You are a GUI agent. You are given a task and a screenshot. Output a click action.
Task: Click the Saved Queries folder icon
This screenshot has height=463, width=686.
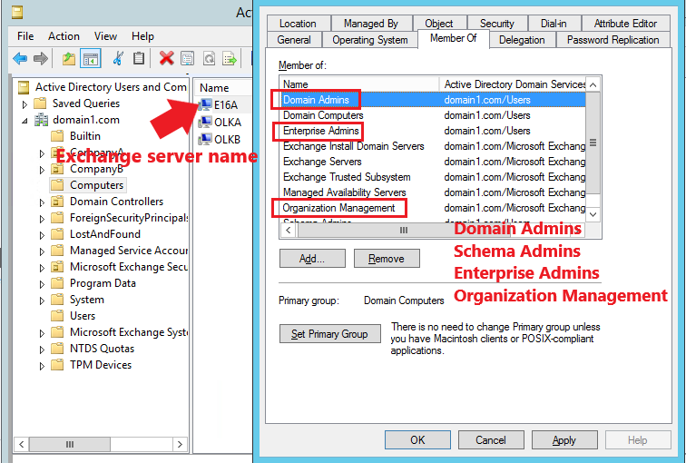coord(40,103)
